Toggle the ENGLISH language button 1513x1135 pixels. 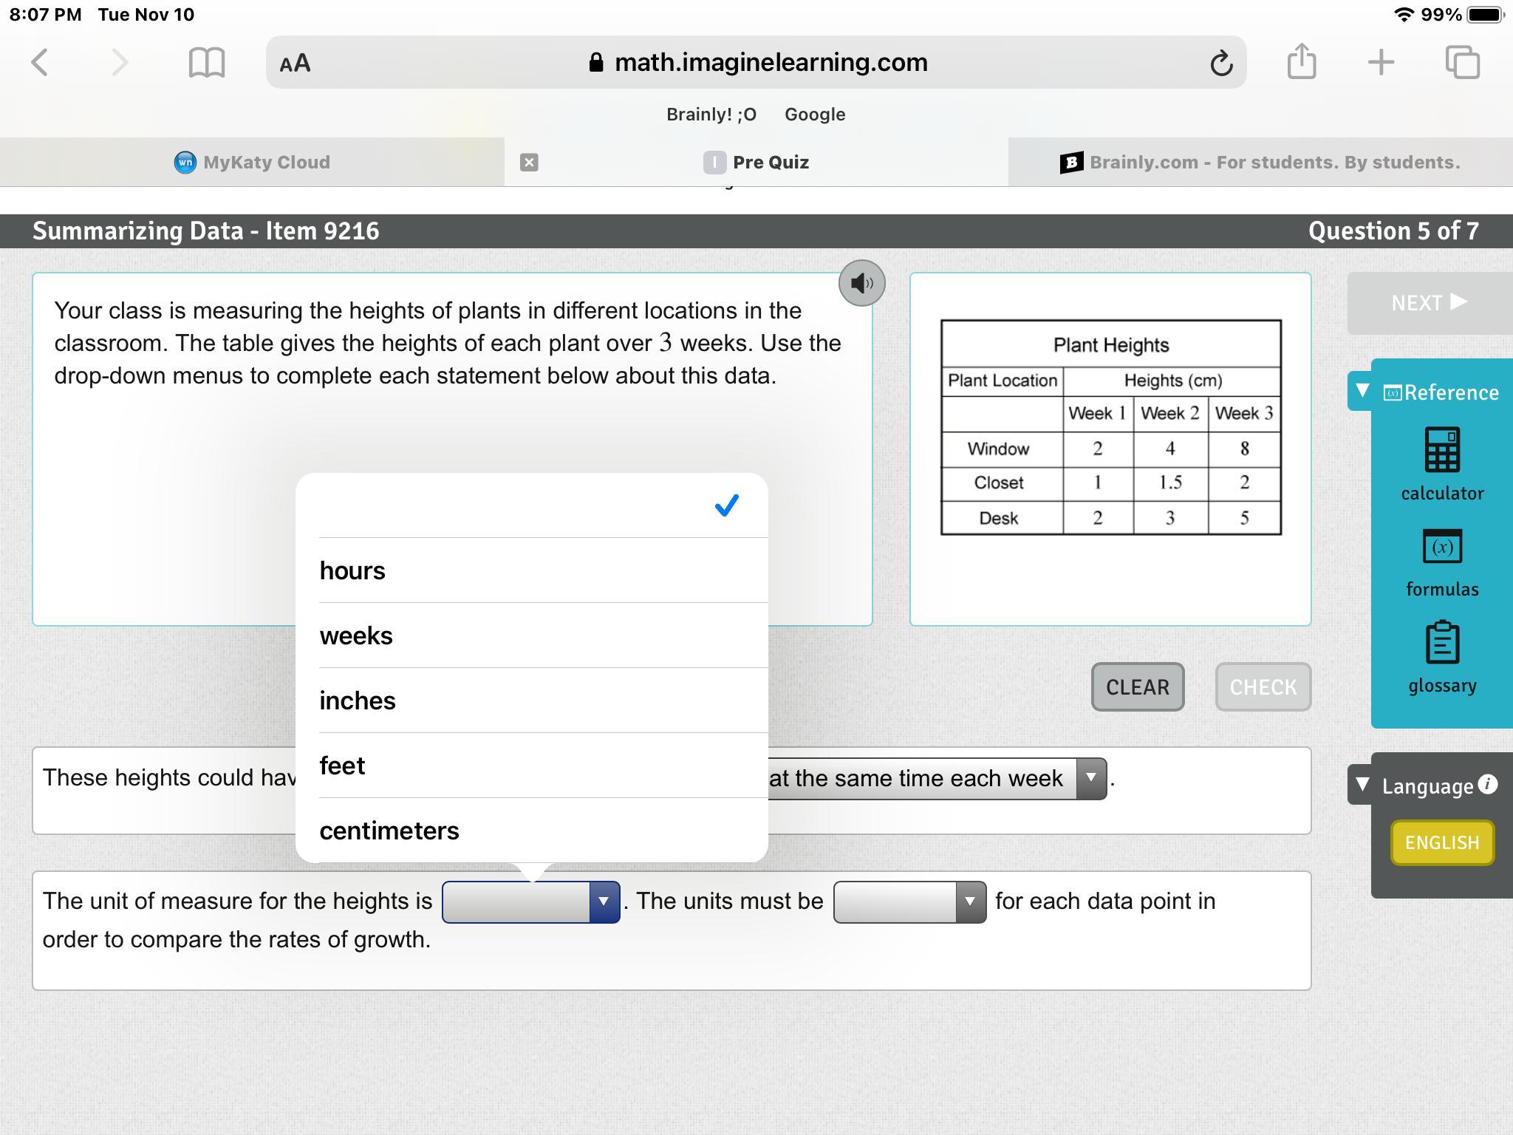click(1441, 842)
